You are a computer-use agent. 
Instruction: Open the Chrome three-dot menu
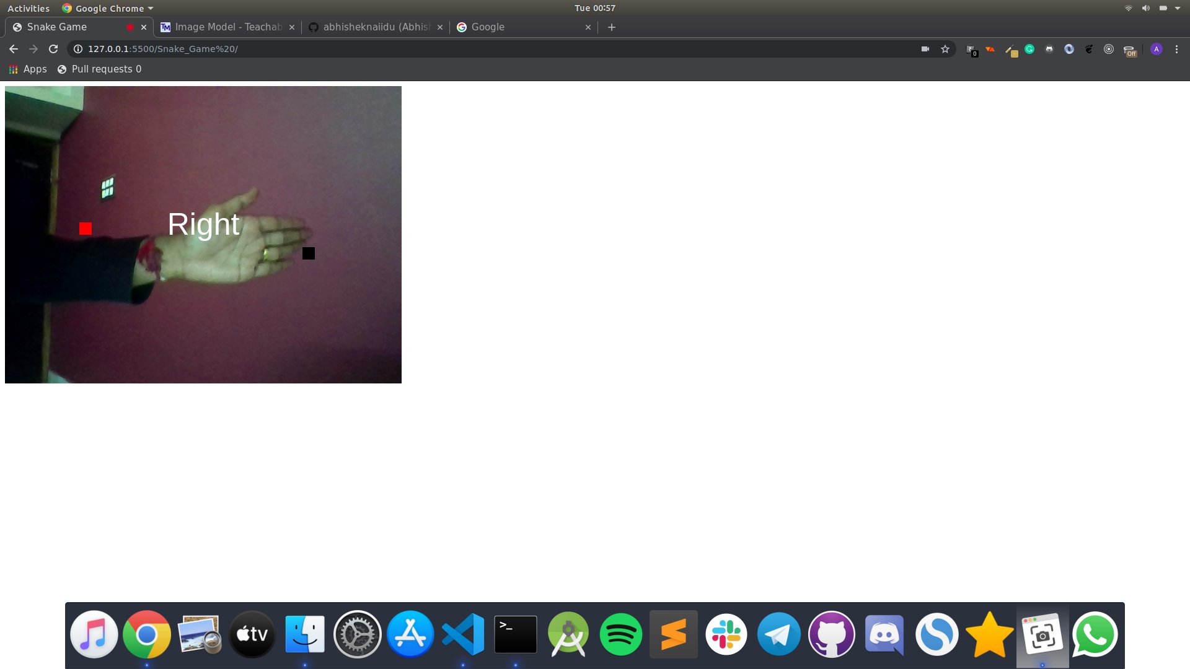coord(1176,49)
